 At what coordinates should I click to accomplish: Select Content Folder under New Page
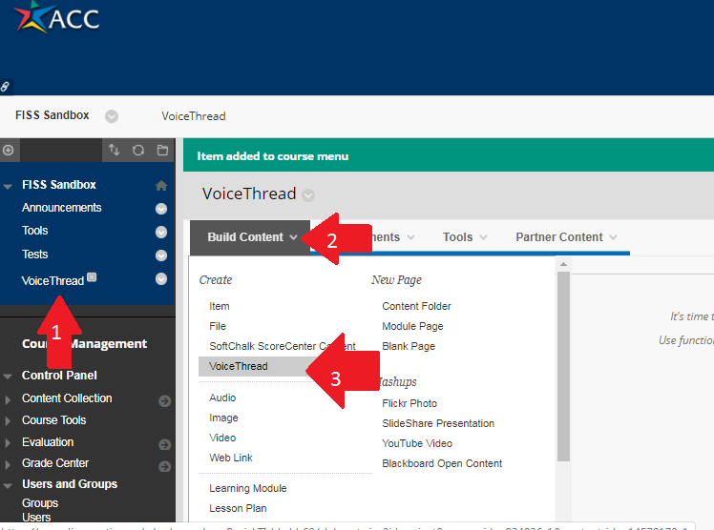pos(416,306)
